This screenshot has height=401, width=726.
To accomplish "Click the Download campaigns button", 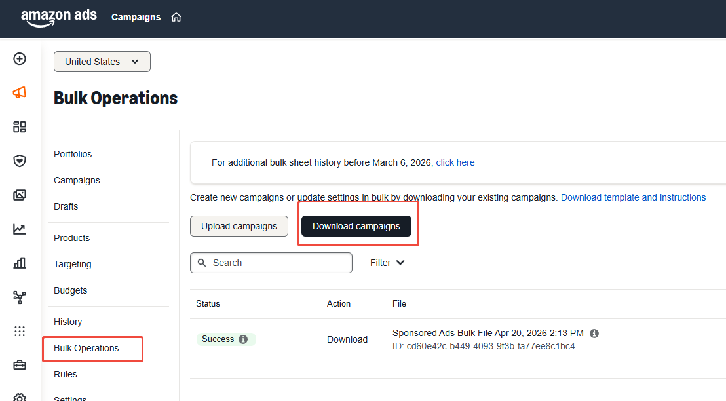I will (356, 226).
